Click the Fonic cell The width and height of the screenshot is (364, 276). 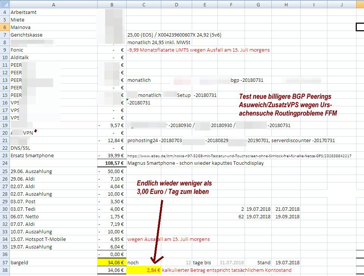[53, 50]
